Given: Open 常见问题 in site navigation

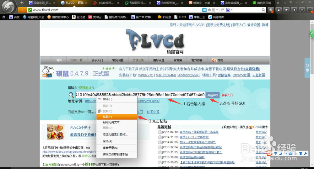Looking at the screenshot, I should point(118,60).
